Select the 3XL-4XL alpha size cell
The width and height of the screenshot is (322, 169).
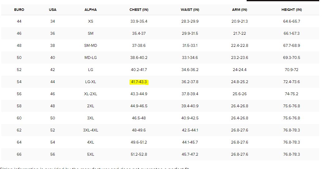[x=91, y=130]
